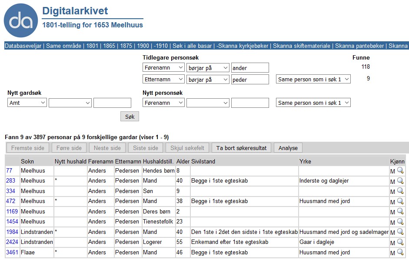Click 'Ta bort søkeresultat' button
The width and height of the screenshot is (409, 260).
(241, 148)
